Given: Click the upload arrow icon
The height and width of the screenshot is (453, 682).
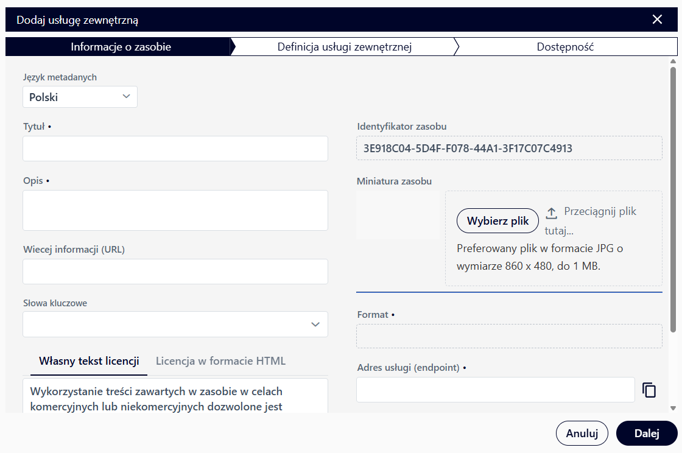Looking at the screenshot, I should [551, 212].
